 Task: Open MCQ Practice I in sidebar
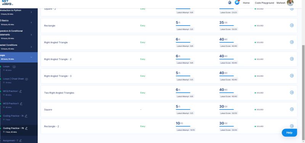(11, 91)
